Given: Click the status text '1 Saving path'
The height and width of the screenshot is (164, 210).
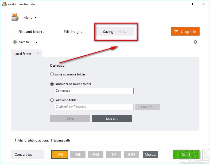Looking at the screenshot, I should [x=60, y=140].
